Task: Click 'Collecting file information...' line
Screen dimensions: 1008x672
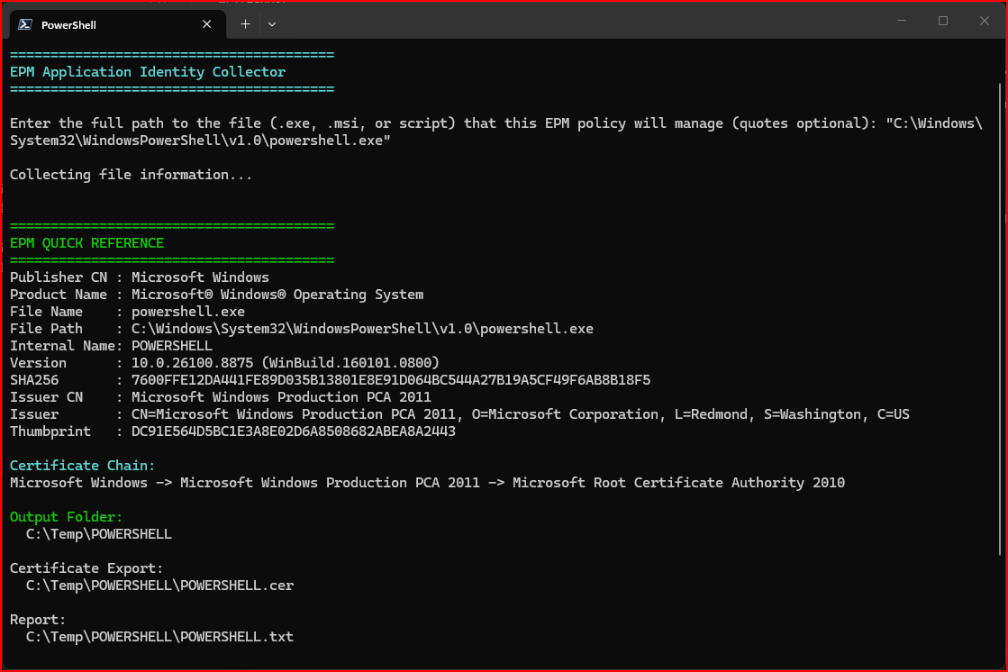Action: [132, 175]
